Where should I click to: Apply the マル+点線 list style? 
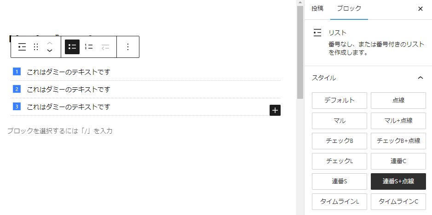[x=398, y=120]
